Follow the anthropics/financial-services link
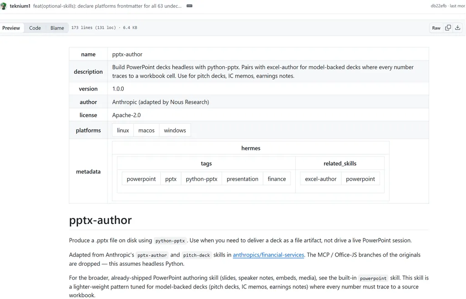This screenshot has width=466, height=299. click(x=268, y=255)
